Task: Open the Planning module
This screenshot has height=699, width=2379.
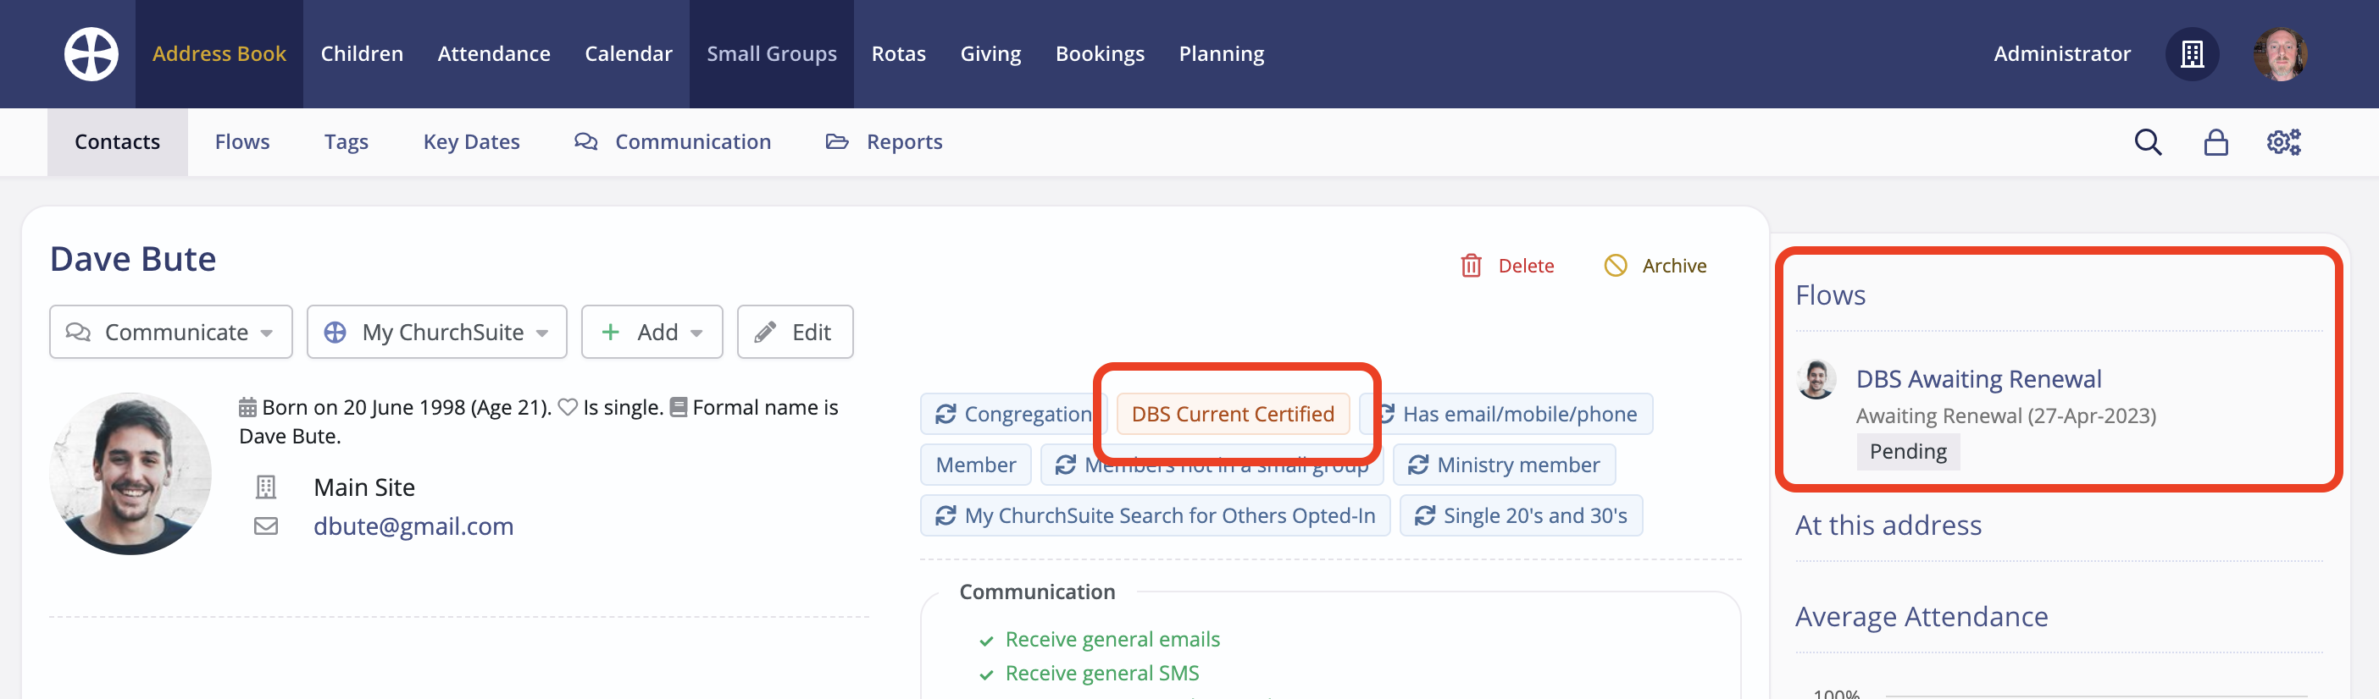Action: tap(1221, 53)
